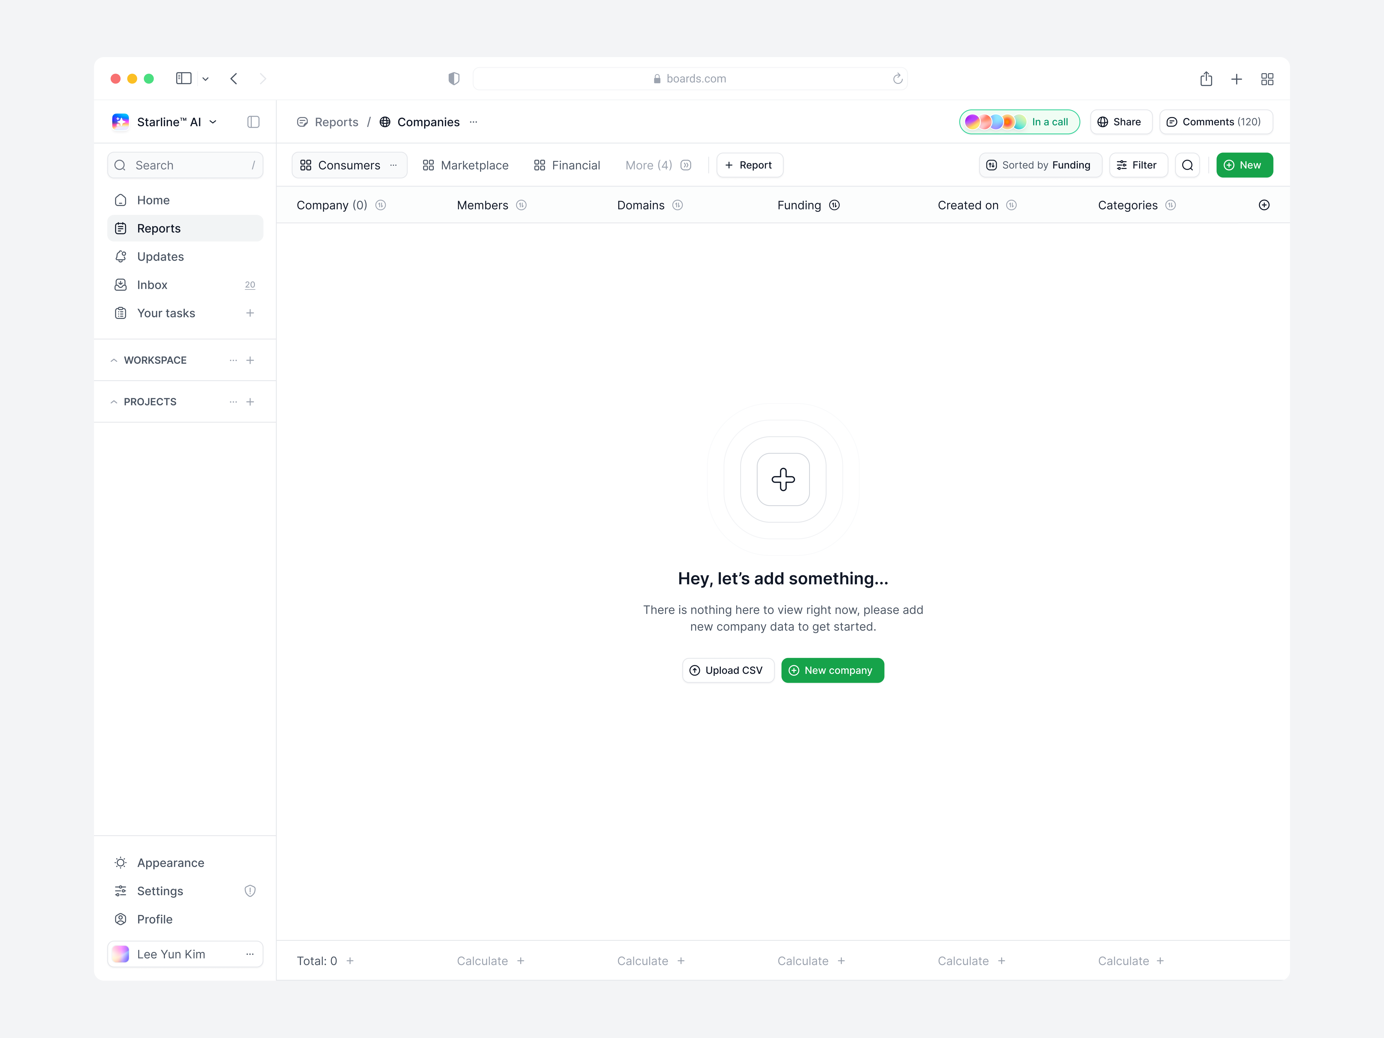Viewport: 1384px width, 1038px height.
Task: Expand More views with 4 items
Action: click(649, 165)
